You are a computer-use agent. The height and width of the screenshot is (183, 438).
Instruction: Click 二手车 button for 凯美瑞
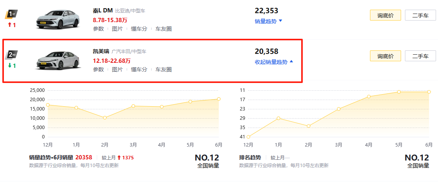click(421, 56)
